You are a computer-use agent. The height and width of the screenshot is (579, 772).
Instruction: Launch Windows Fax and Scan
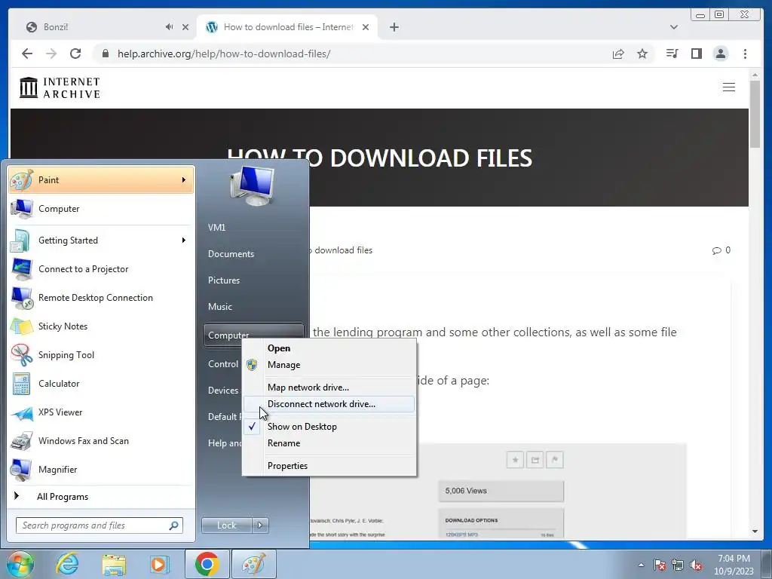101,440
